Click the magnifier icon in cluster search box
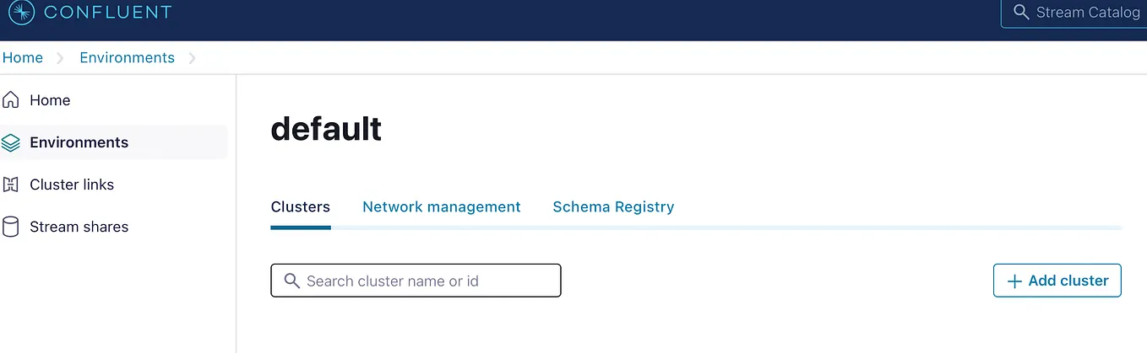The height and width of the screenshot is (353, 1147). (x=292, y=281)
